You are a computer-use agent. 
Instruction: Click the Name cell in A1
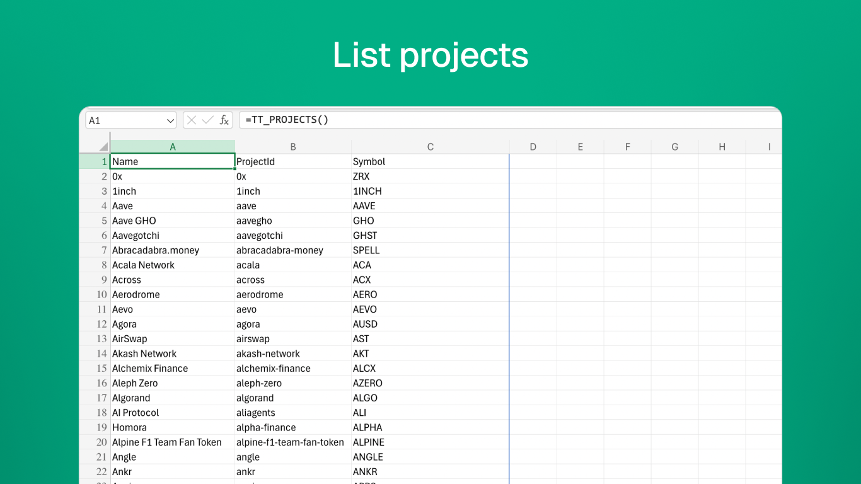coord(173,161)
